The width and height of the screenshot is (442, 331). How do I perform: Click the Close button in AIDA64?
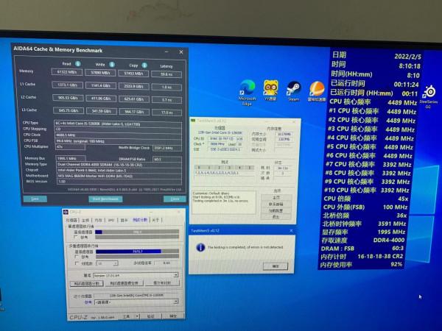point(175,199)
